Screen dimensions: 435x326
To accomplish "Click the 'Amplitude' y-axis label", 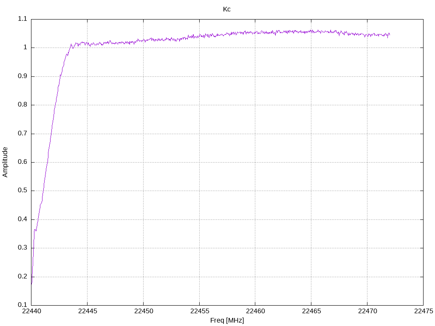I will 5,162.
